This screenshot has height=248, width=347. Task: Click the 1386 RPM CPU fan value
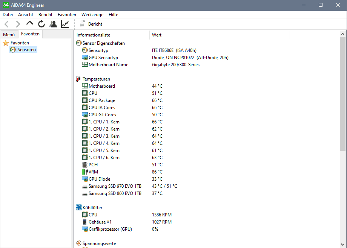162,215
